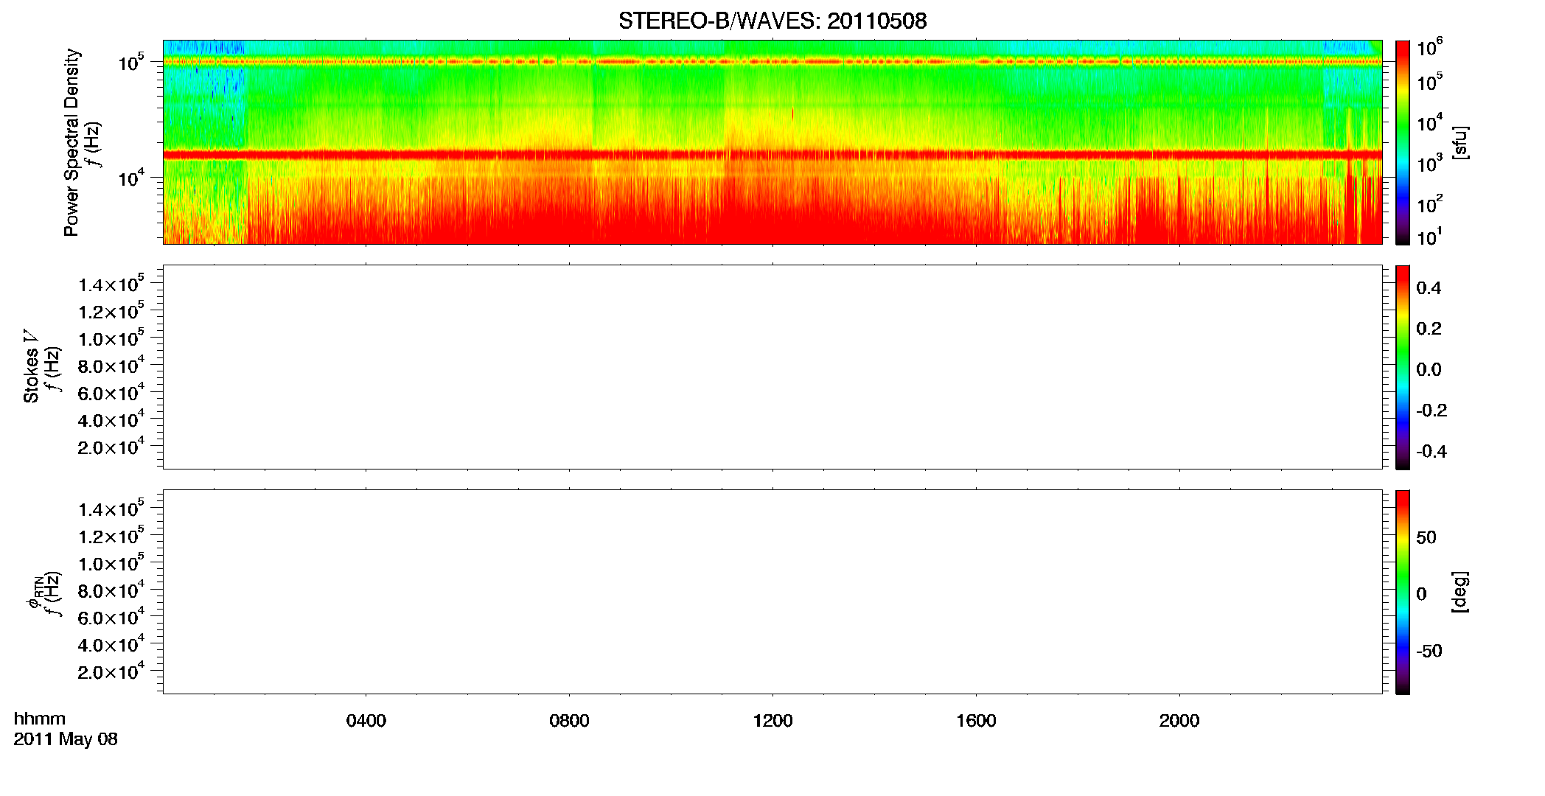
Task: Select the "Power Spectral Density" axis label
Action: coord(72,142)
